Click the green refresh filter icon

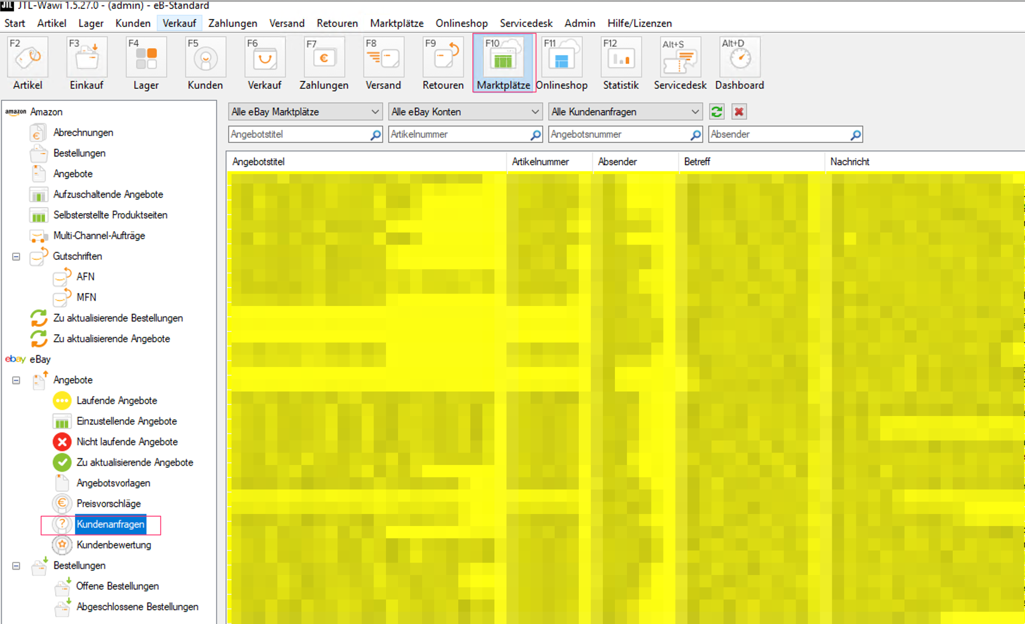point(716,112)
